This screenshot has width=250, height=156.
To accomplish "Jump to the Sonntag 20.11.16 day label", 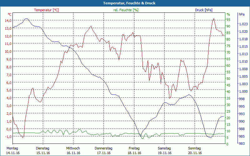I will (x=195, y=150).
